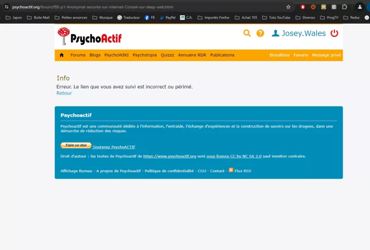
Task: Open Message privé in the orange bar
Action: (x=326, y=55)
